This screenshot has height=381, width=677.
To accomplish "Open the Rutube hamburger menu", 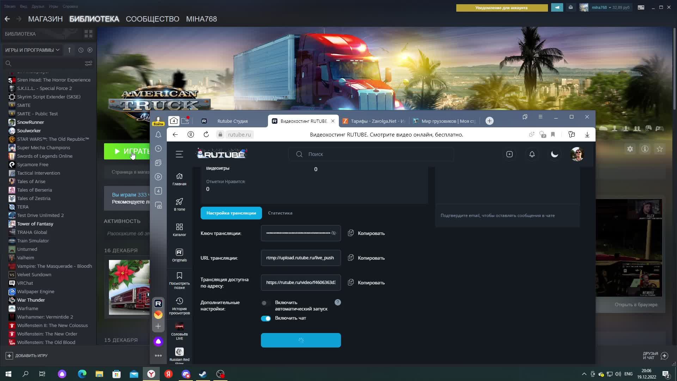I will coord(179,154).
